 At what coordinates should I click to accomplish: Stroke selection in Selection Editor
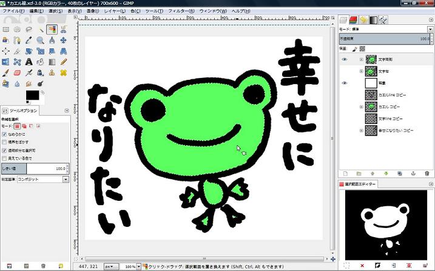point(425,266)
